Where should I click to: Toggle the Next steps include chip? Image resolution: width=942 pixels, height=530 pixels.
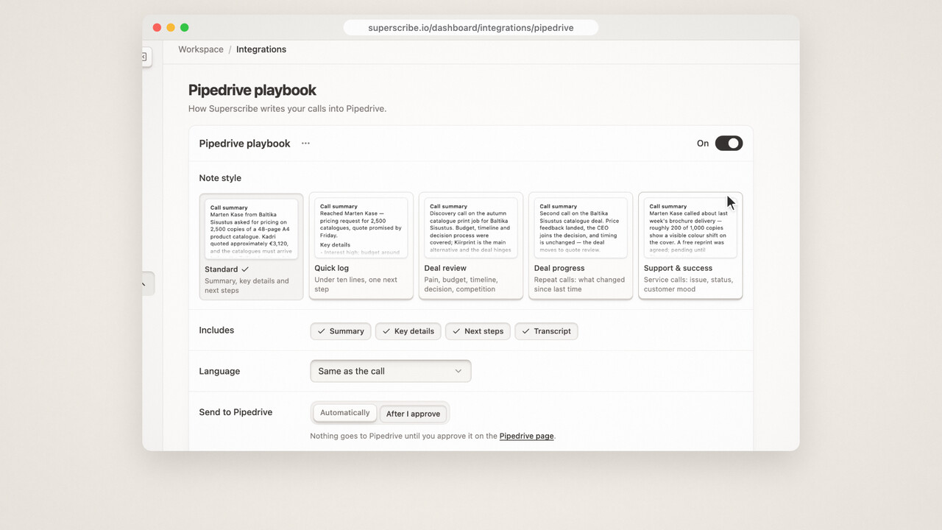point(478,331)
